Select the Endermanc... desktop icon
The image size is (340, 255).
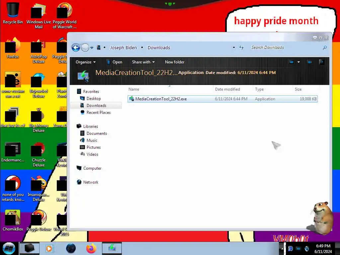(x=13, y=151)
